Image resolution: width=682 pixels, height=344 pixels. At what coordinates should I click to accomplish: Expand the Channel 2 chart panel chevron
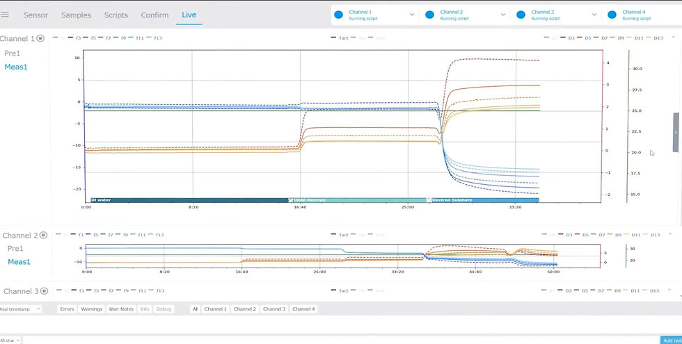pos(670,234)
